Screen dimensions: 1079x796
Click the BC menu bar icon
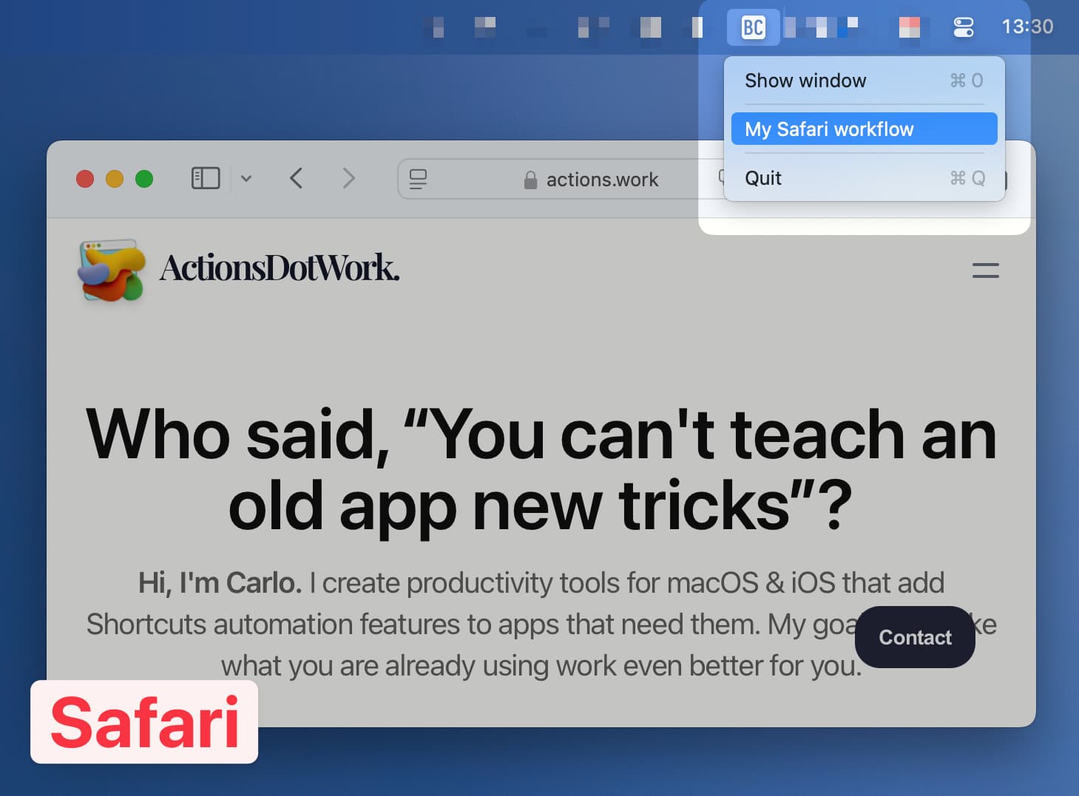(x=753, y=28)
